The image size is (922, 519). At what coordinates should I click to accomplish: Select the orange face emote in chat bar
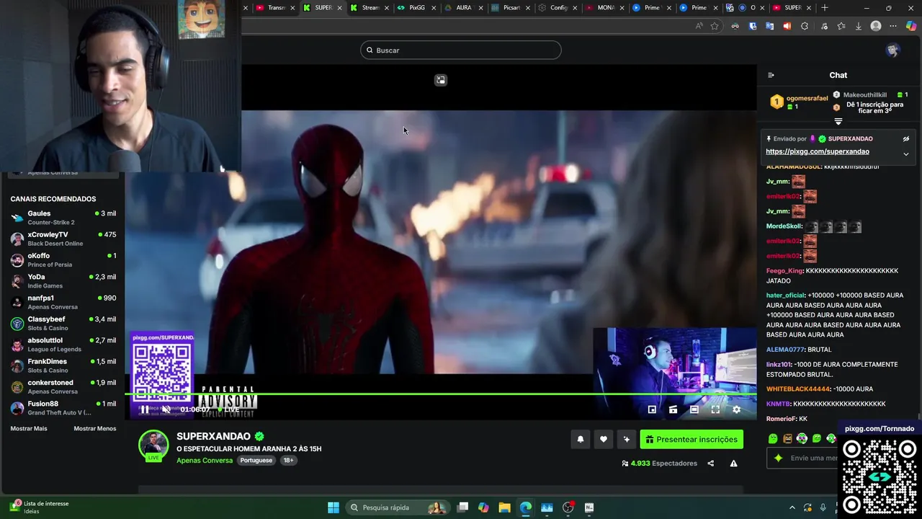[x=787, y=438]
